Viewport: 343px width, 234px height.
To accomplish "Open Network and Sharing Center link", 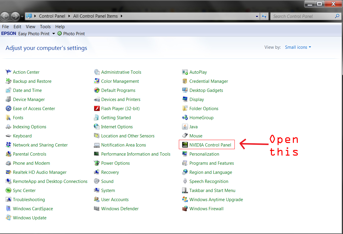I will 40,145.
